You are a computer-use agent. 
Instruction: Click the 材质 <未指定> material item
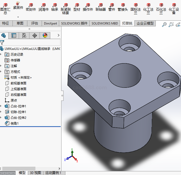[x=21, y=77]
